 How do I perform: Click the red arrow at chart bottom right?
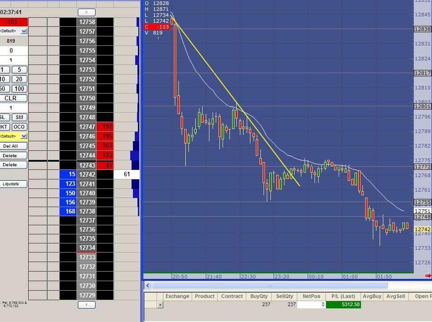[427, 276]
